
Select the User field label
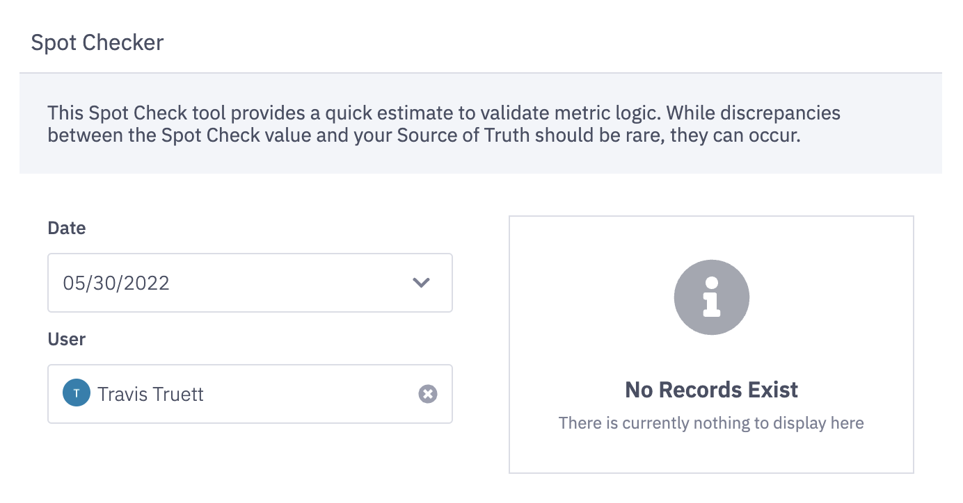pos(67,339)
